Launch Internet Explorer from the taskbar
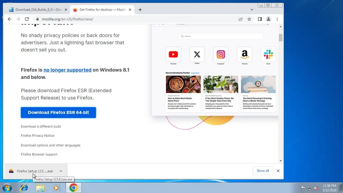The height and width of the screenshot is (193, 343). [24, 188]
